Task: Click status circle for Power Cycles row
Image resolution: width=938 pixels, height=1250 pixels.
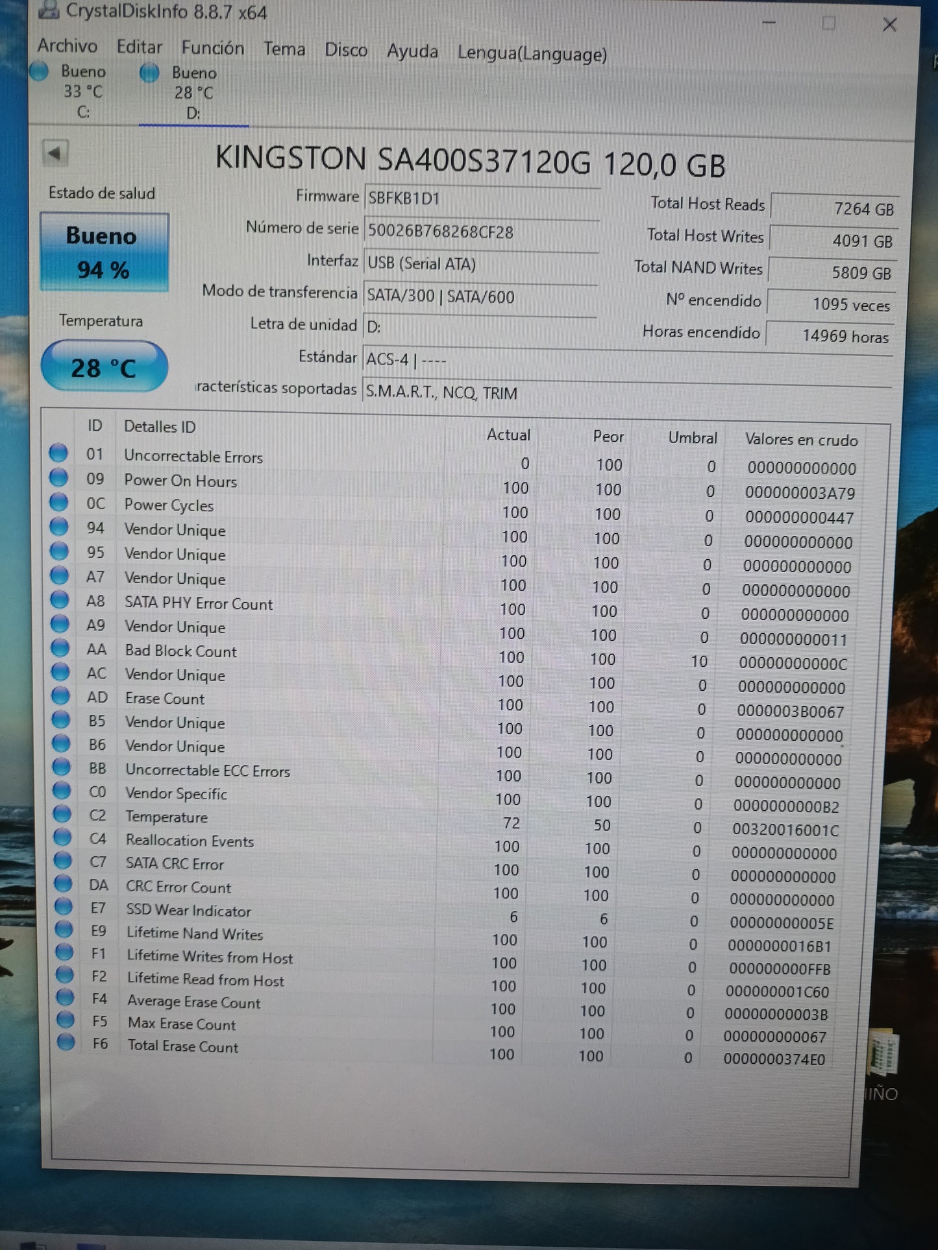Action: [58, 502]
